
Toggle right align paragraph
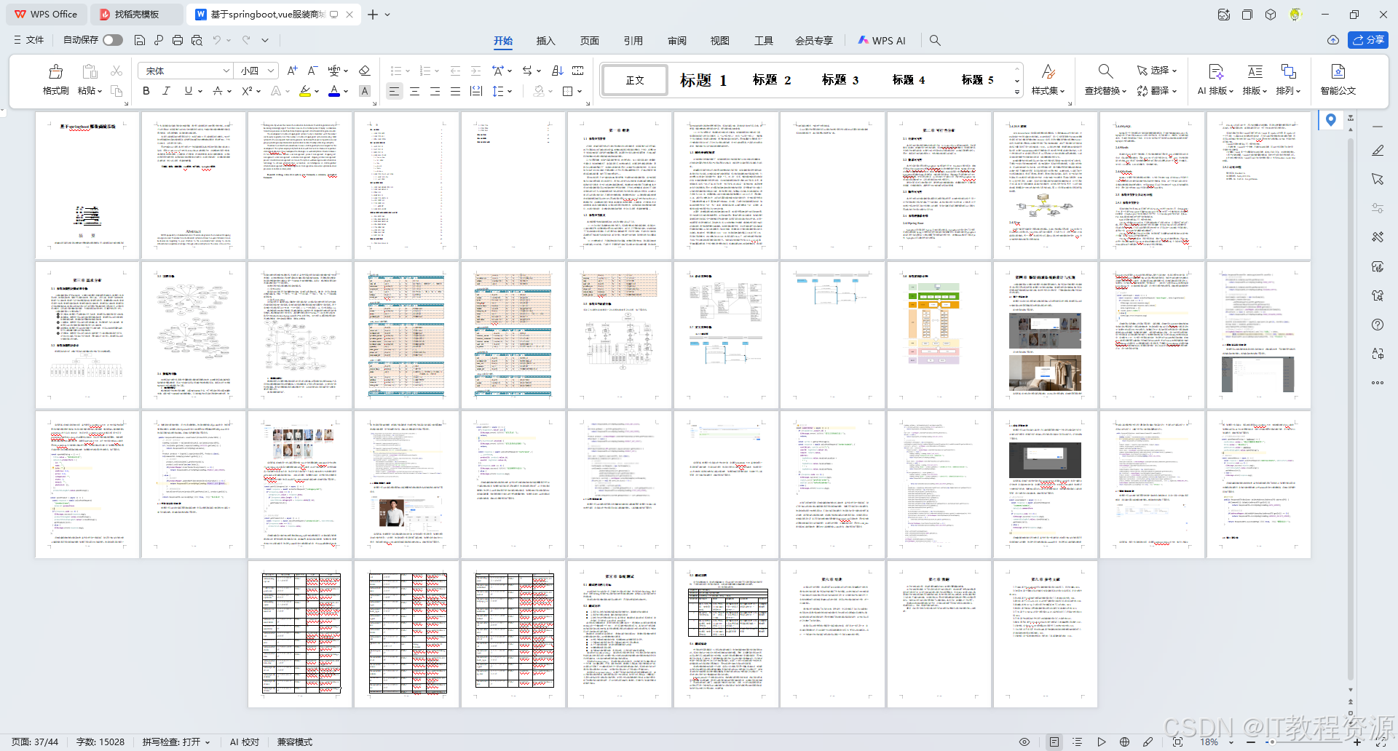[435, 91]
